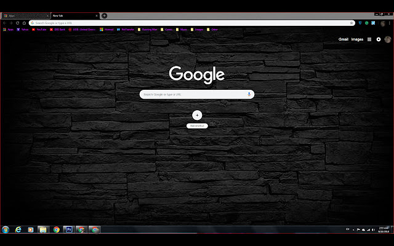
Task: Expand the Music bookmark folder
Action: pos(182,30)
